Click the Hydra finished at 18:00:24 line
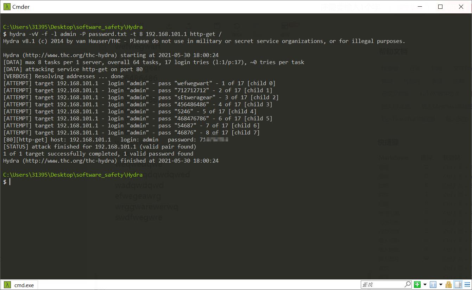The image size is (472, 290). [111, 161]
